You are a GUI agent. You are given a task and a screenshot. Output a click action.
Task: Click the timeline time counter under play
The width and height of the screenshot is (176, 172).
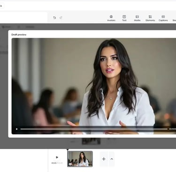[x=57, y=163]
